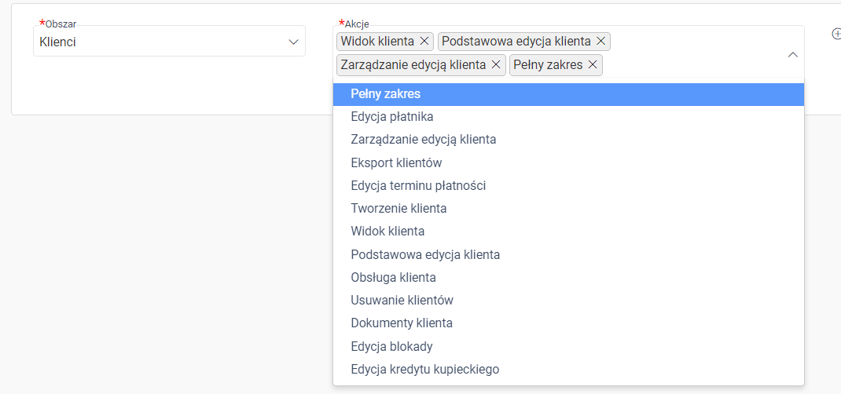The image size is (841, 394).
Task: Remove the Pełny zakres tag
Action: point(593,65)
